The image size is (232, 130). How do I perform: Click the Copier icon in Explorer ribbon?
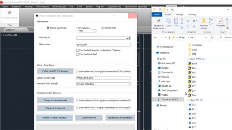pyautogui.click(x=168, y=21)
